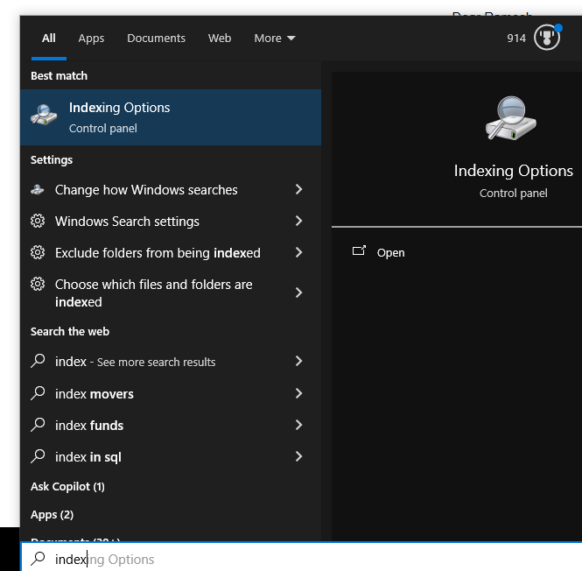Click Indexing Options title in preview pane
Viewport: 582px width, 571px height.
click(x=514, y=171)
